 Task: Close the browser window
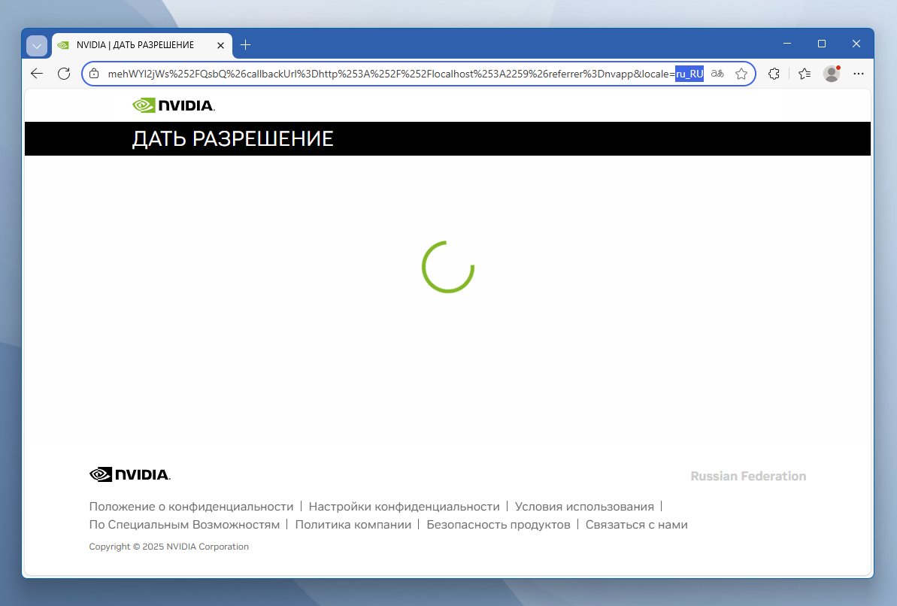(x=856, y=44)
